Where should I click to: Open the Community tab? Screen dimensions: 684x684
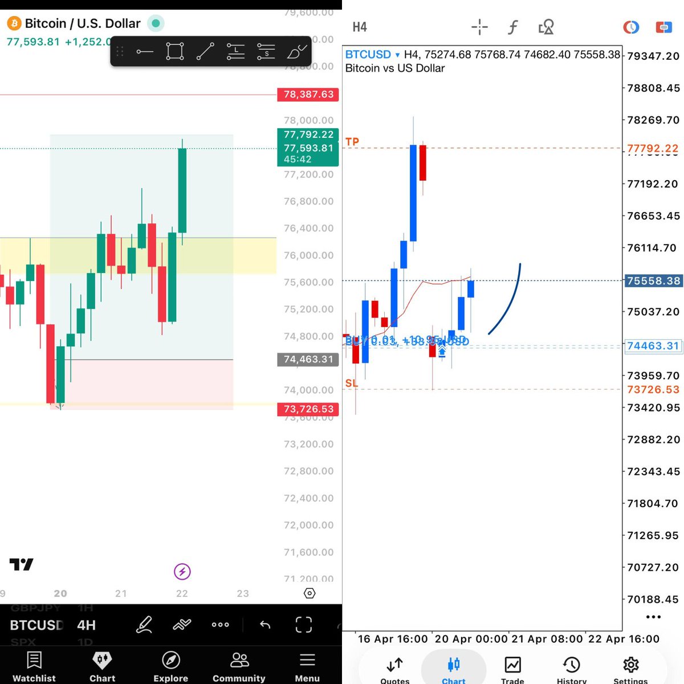pos(239,667)
